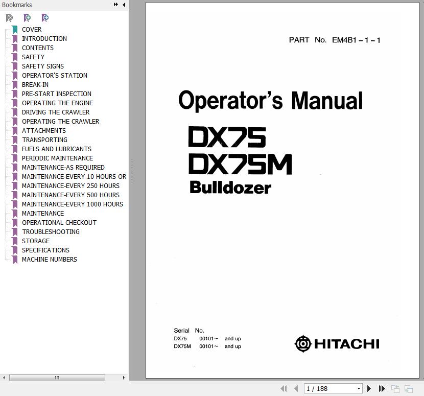Viewport: 424px width, 396px height.
Task: Open the FUELS AND LUBRICANTS bookmark
Action: tap(56, 149)
